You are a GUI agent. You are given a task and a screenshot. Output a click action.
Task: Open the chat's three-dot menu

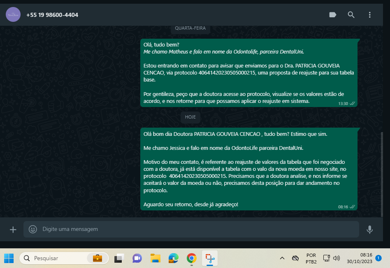(369, 15)
